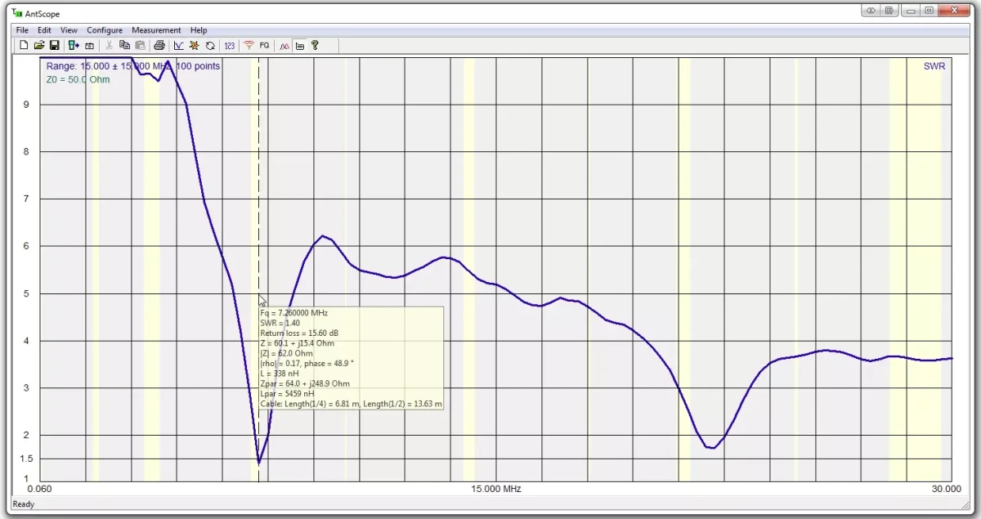This screenshot has height=519, width=981.
Task: Open help with the question mark icon
Action: click(x=316, y=45)
